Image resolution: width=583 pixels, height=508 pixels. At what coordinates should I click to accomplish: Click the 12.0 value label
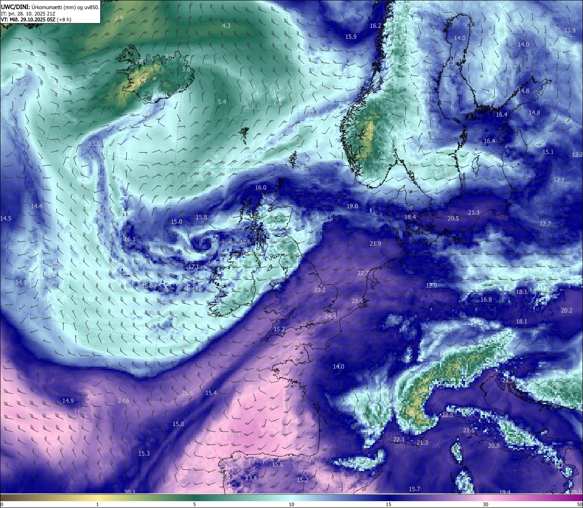pos(431,285)
